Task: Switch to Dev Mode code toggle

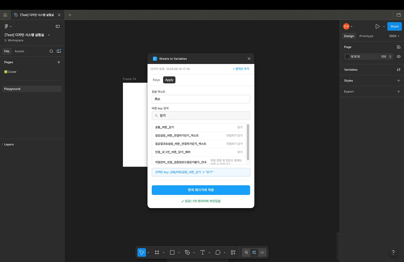Action: (x=262, y=252)
